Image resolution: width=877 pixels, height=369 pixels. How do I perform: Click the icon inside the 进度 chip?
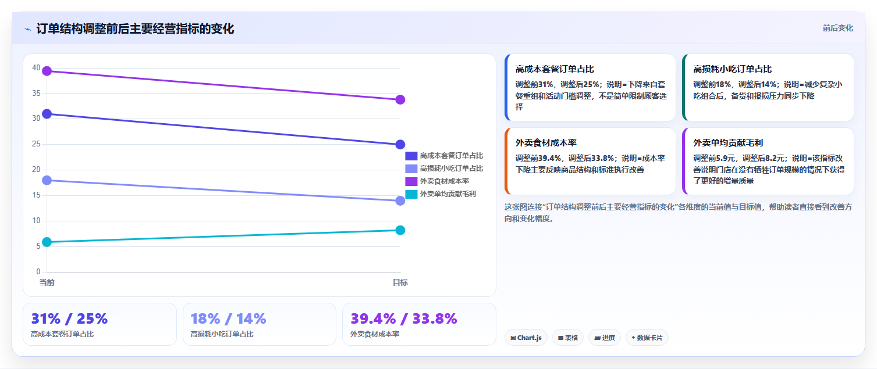[597, 338]
